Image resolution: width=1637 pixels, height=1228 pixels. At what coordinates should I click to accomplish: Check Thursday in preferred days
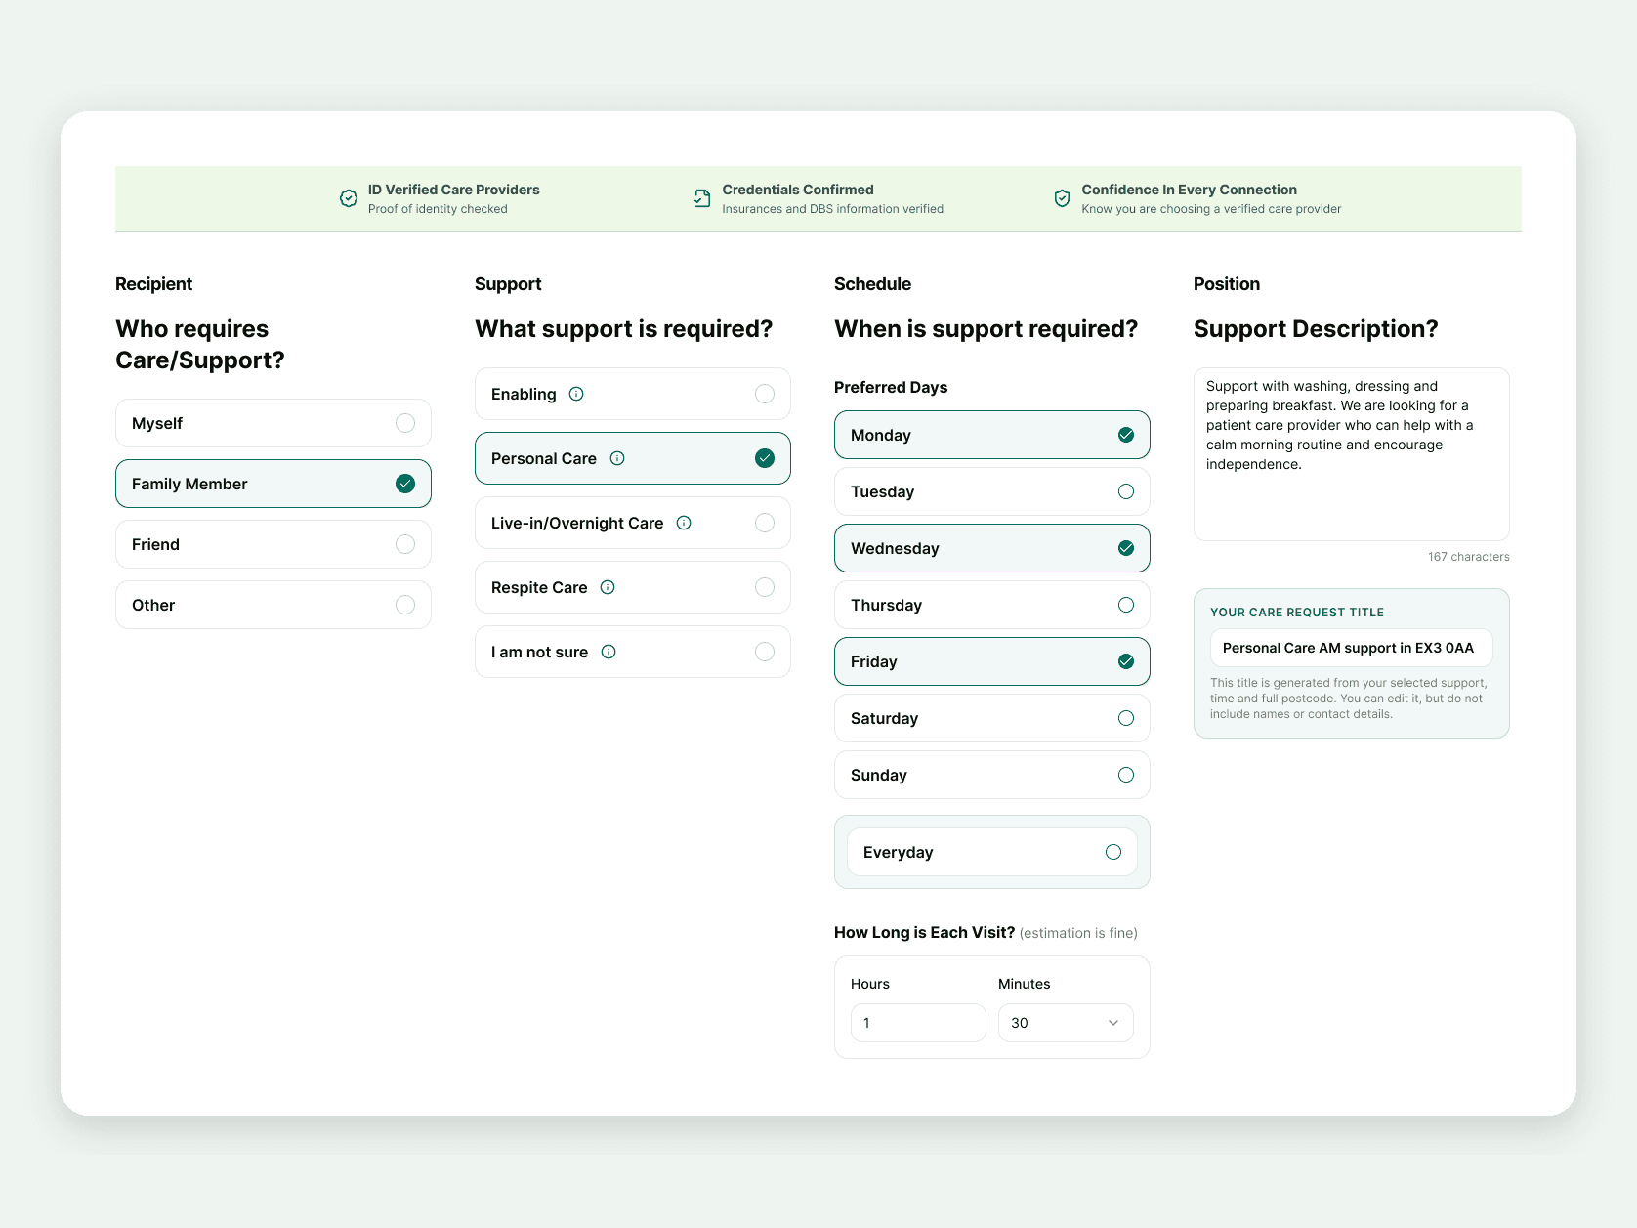992,605
